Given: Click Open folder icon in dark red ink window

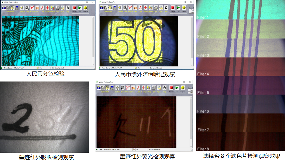Looking at the screenshot, I should (159, 88).
